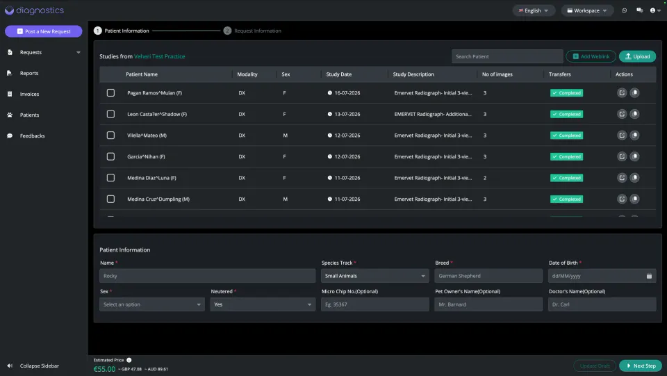Open external link action for Medina Diaz^Luna

[622, 178]
